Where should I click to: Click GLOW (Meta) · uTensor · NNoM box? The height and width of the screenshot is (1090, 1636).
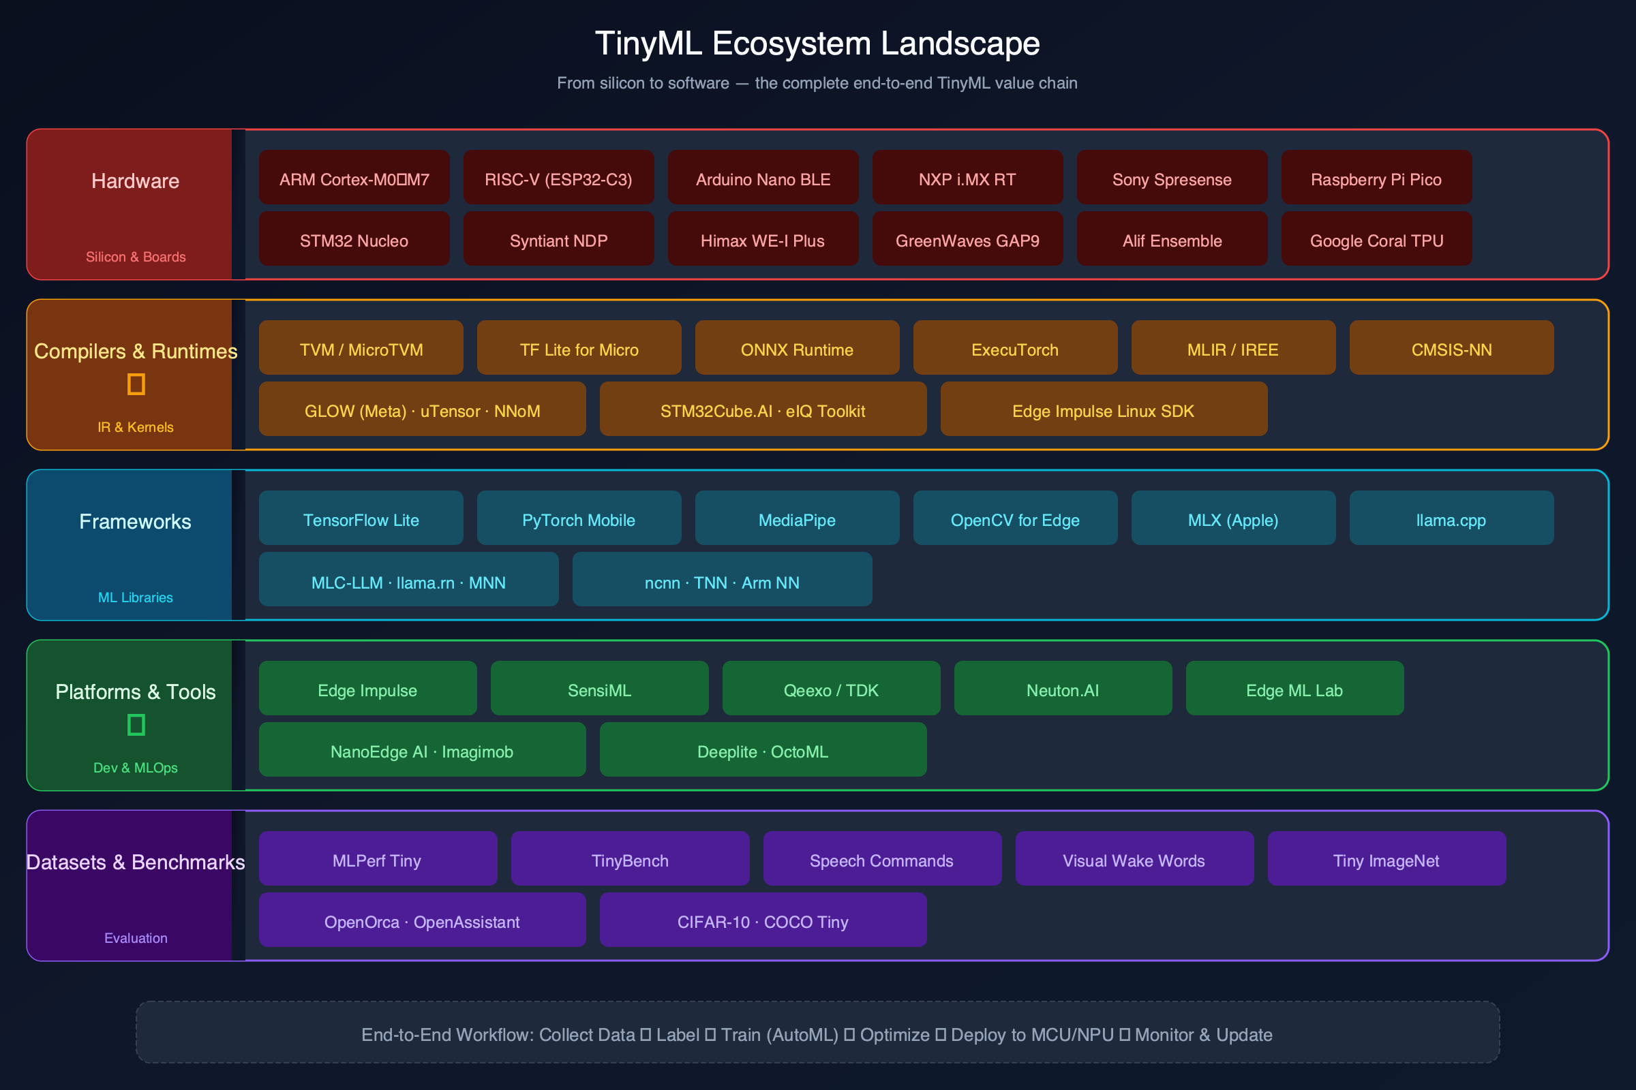click(x=422, y=409)
